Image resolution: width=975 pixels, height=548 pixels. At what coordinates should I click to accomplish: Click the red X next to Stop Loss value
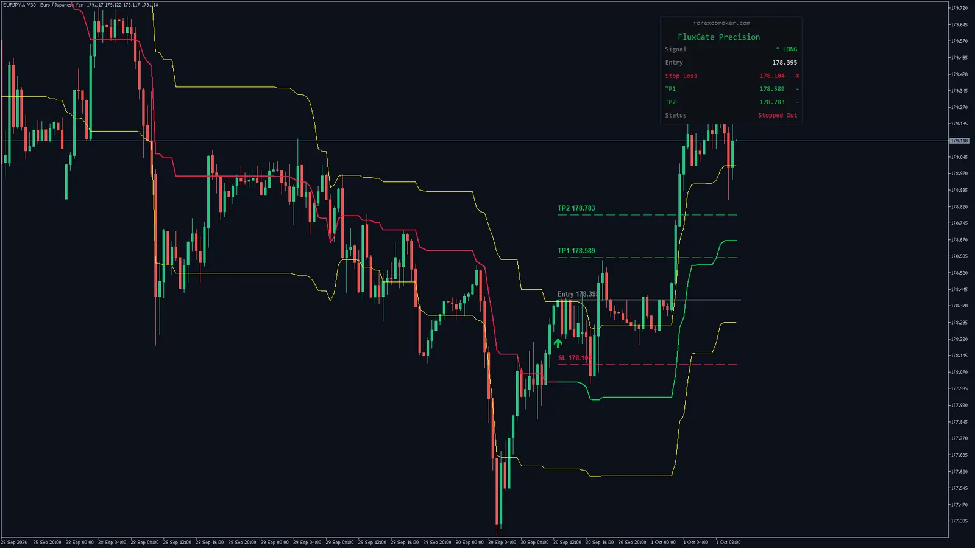tap(797, 76)
